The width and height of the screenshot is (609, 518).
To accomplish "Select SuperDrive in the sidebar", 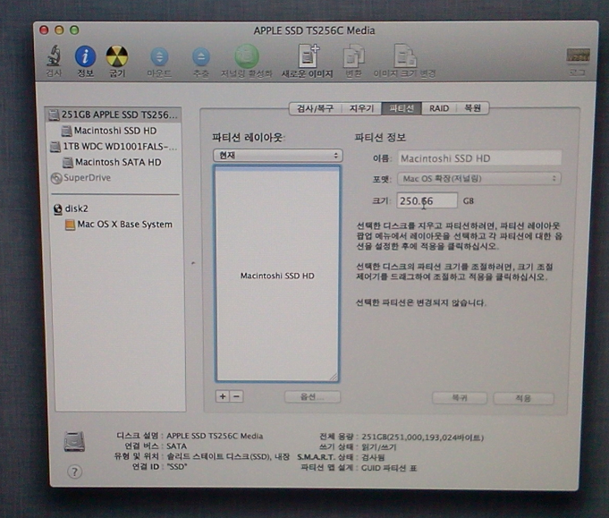I will [x=80, y=178].
